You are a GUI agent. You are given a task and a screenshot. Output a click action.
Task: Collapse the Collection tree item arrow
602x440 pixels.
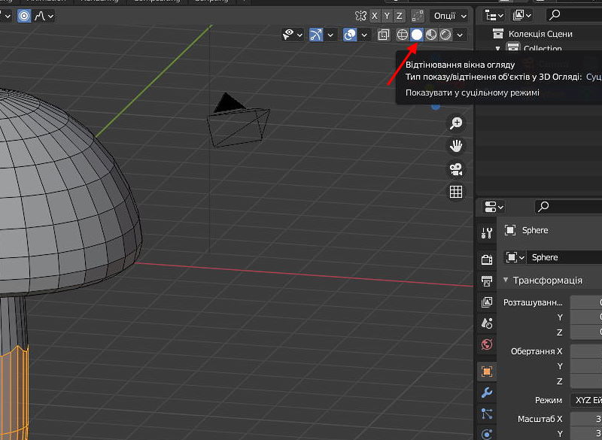[x=498, y=48]
